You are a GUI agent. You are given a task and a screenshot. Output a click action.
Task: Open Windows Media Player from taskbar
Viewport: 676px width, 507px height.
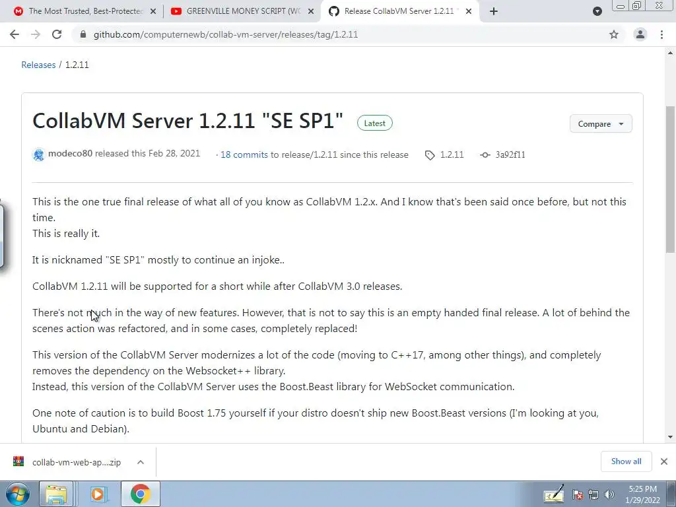pyautogui.click(x=98, y=494)
